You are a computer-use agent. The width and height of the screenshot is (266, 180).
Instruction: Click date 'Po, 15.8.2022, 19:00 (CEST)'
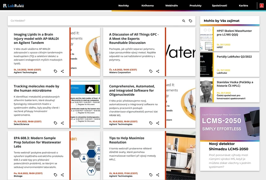[28, 173]
